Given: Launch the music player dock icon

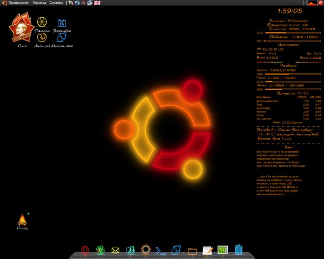Looking at the screenshot, I should (x=130, y=250).
